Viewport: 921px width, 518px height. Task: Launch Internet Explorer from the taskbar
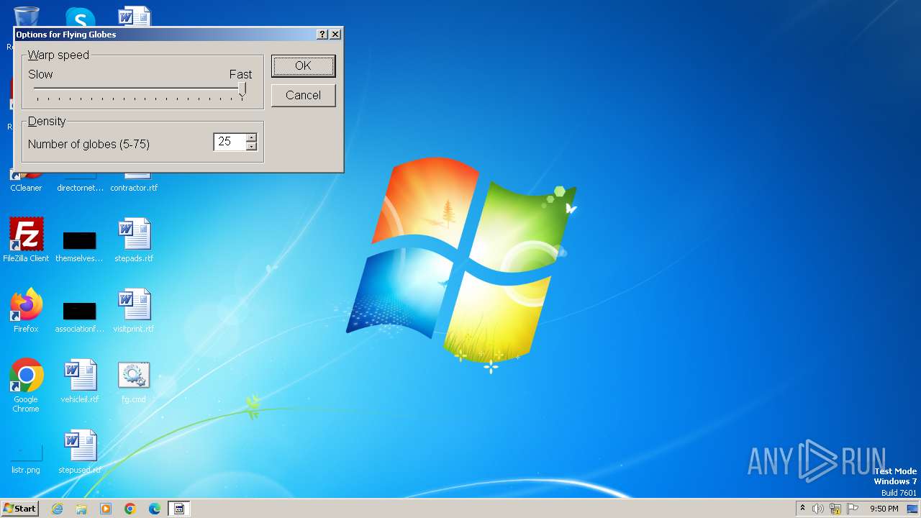(57, 509)
